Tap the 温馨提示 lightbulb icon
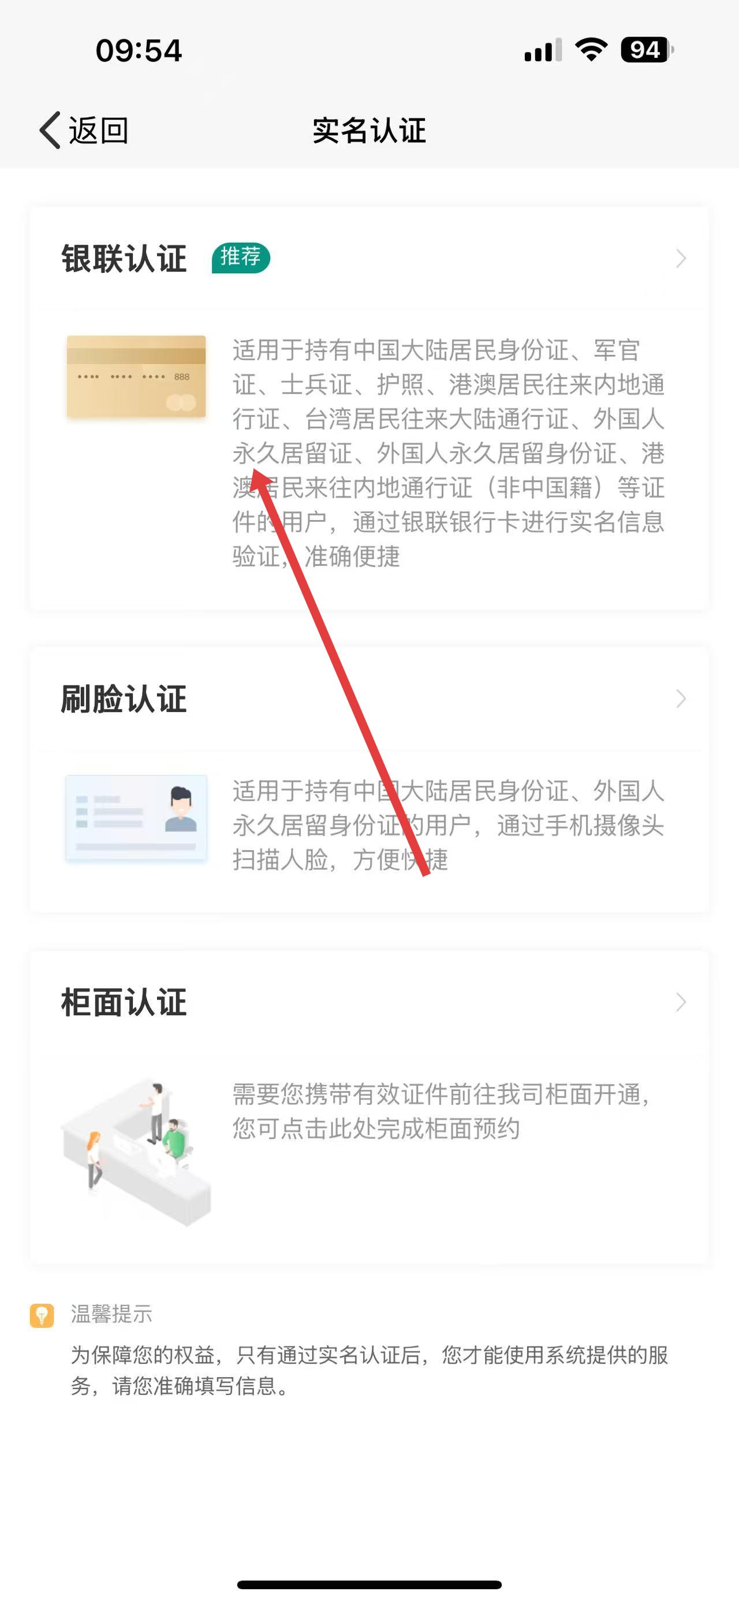 (42, 1315)
